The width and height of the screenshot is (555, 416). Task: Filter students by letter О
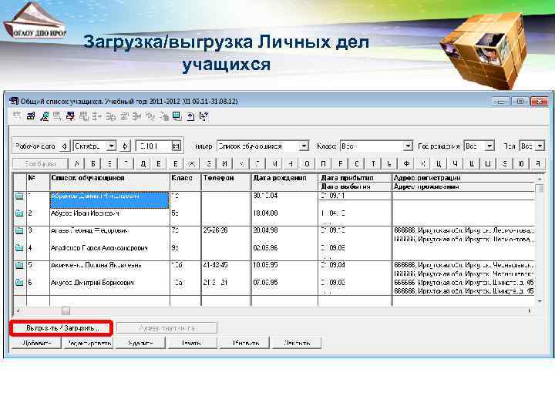[307, 164]
